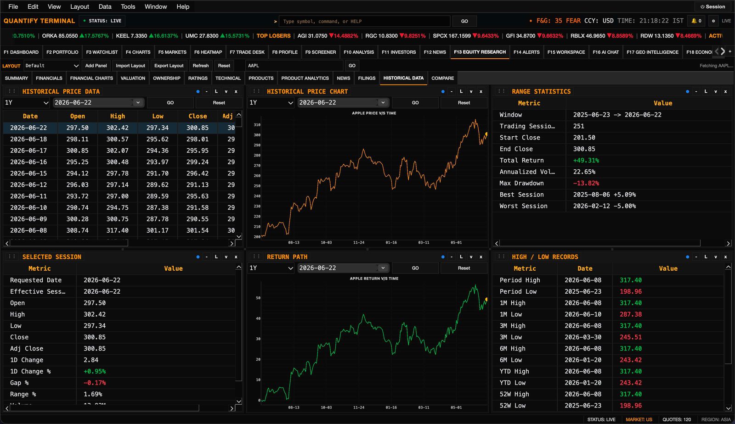Switch to the F9 Screener tab
Image resolution: width=735 pixels, height=424 pixels.
click(321, 52)
